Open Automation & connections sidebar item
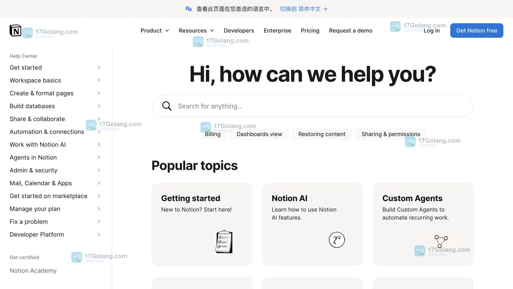This screenshot has height=289, width=513. pos(47,132)
